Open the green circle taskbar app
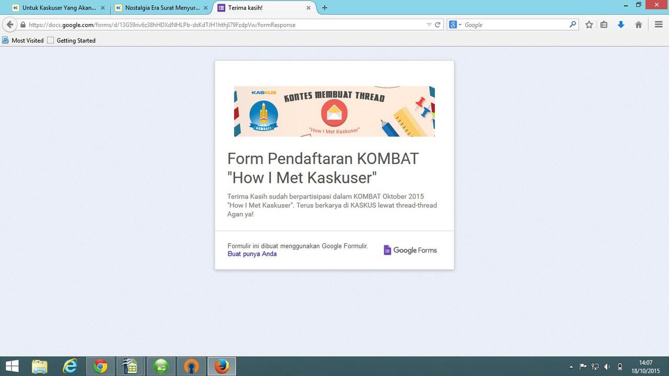This screenshot has width=669, height=376. pyautogui.click(x=161, y=366)
